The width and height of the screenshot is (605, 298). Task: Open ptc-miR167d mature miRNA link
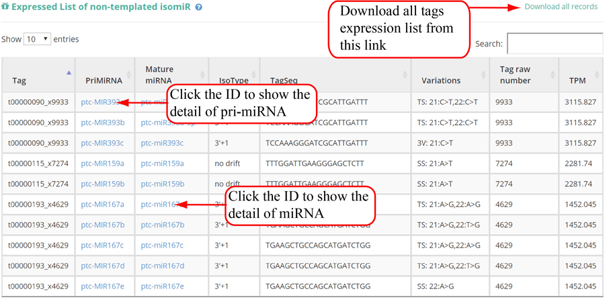click(162, 266)
